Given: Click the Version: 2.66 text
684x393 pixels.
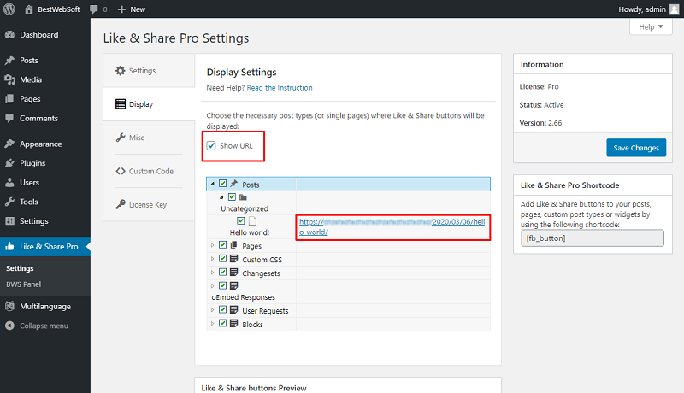Looking at the screenshot, I should [x=540, y=123].
